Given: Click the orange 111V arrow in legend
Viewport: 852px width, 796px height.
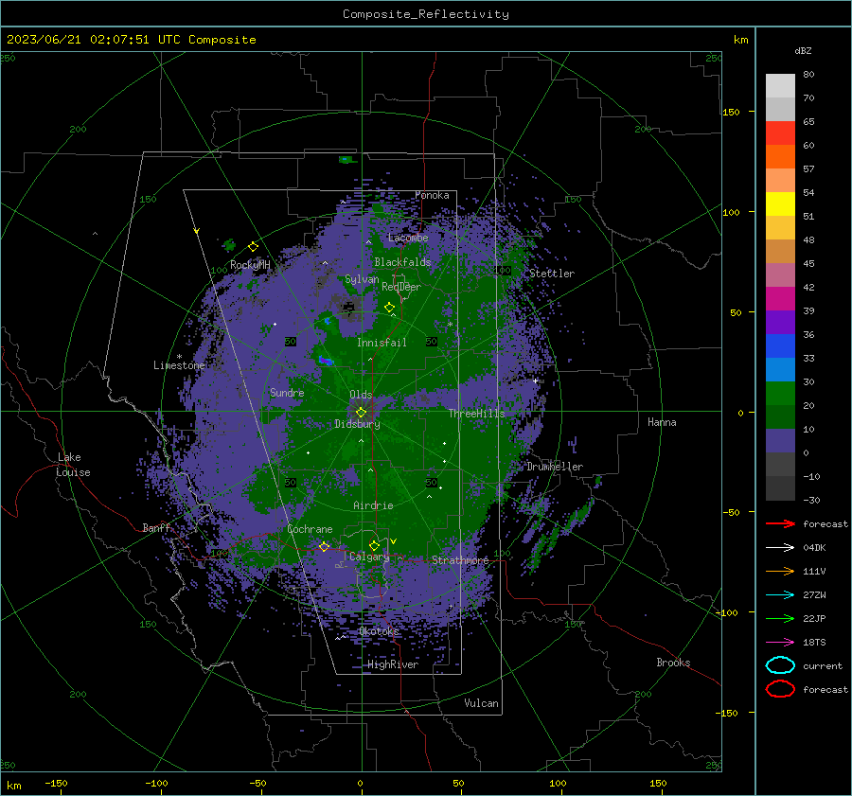Looking at the screenshot, I should [780, 571].
